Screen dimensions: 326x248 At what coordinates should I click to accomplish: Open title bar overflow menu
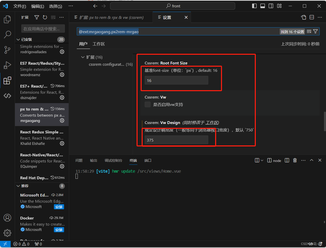pos(71,6)
